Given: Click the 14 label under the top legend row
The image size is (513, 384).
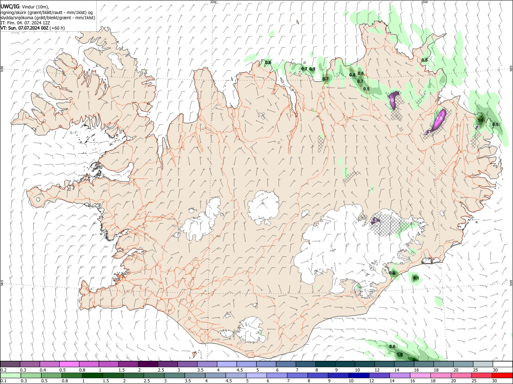Looking at the screenshot, I should click(x=396, y=370).
